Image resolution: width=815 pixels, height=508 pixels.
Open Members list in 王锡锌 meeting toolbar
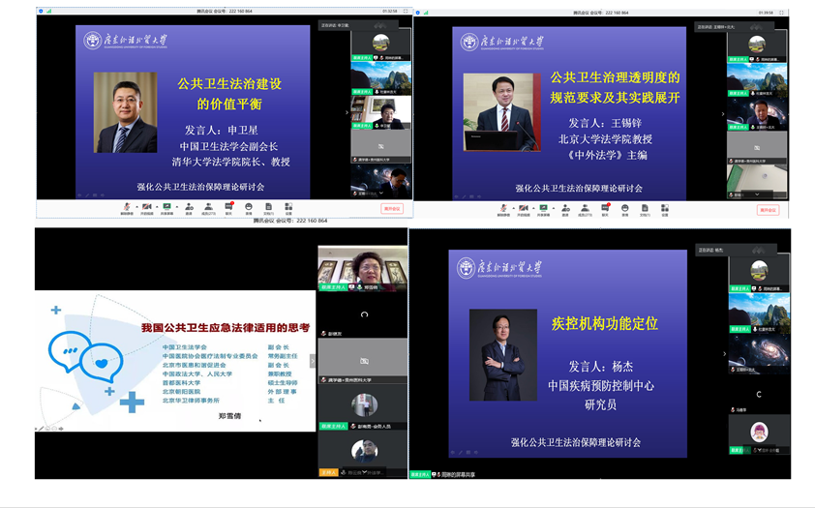pyautogui.click(x=586, y=208)
